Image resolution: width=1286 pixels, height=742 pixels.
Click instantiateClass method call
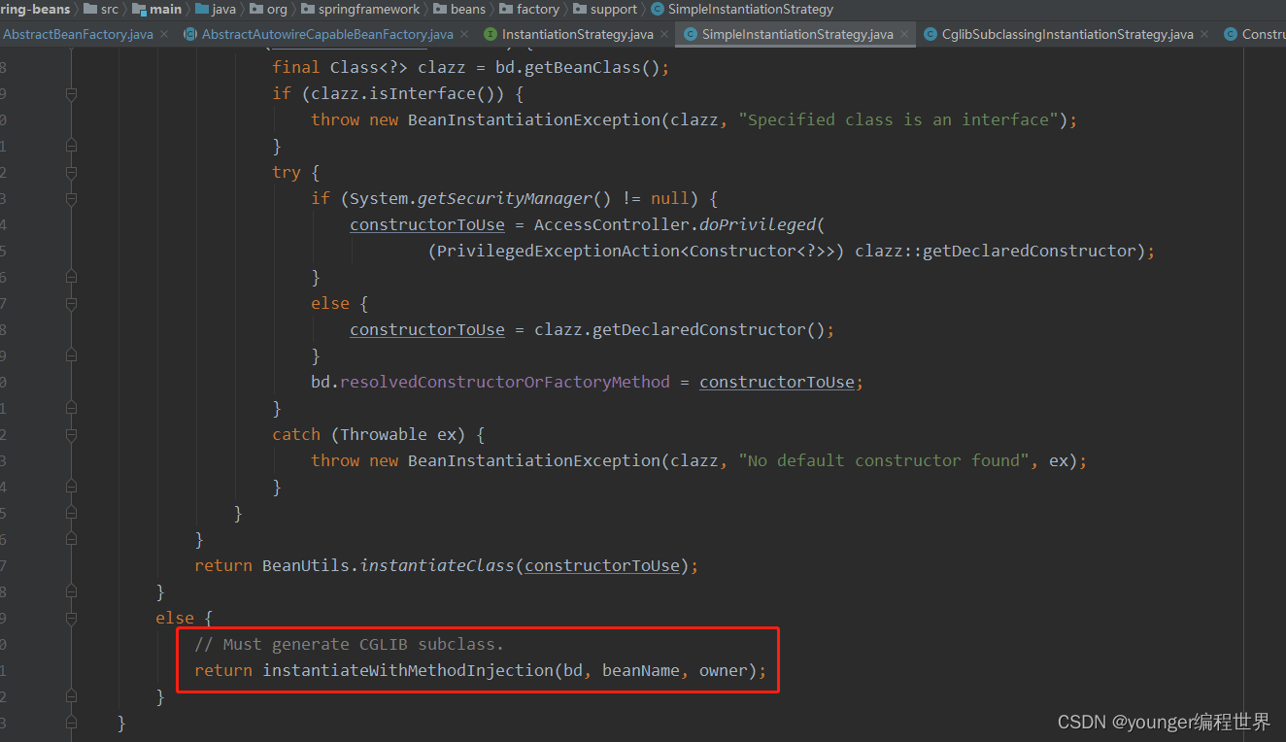click(x=437, y=565)
